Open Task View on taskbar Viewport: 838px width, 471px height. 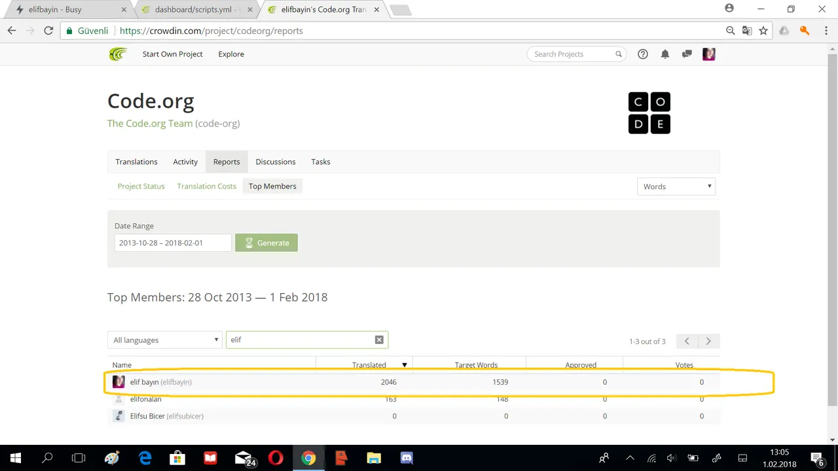(79, 458)
